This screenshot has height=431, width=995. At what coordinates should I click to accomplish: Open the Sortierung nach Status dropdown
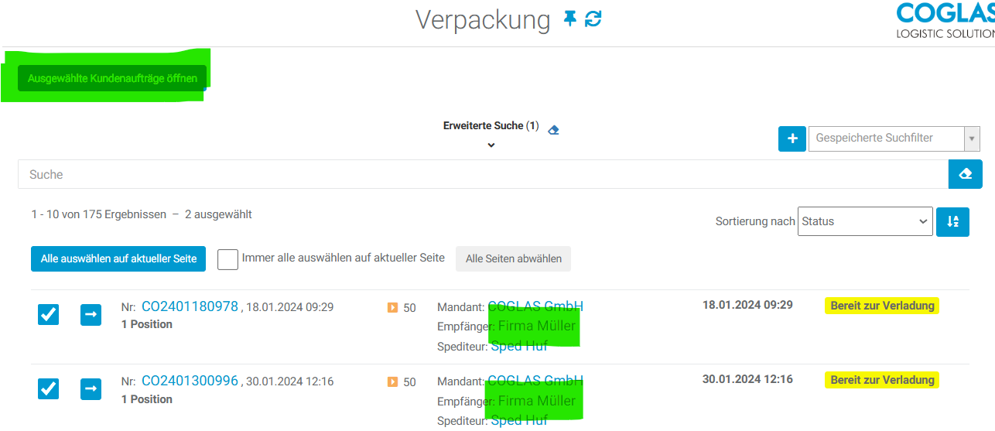[x=865, y=221]
